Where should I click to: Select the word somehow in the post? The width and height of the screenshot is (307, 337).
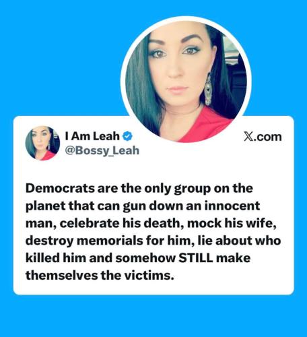[145, 258]
